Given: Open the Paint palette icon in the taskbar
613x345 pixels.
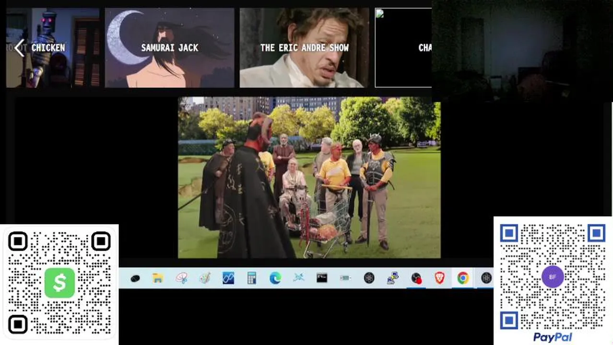Looking at the screenshot, I should tap(205, 278).
